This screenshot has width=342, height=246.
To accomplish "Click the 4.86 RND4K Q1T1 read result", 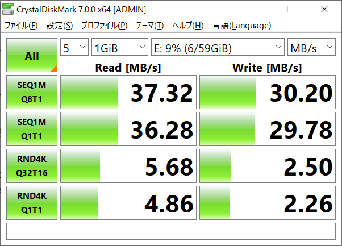I will tap(128, 203).
